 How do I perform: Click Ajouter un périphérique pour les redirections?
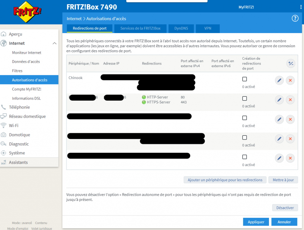pos(225,180)
